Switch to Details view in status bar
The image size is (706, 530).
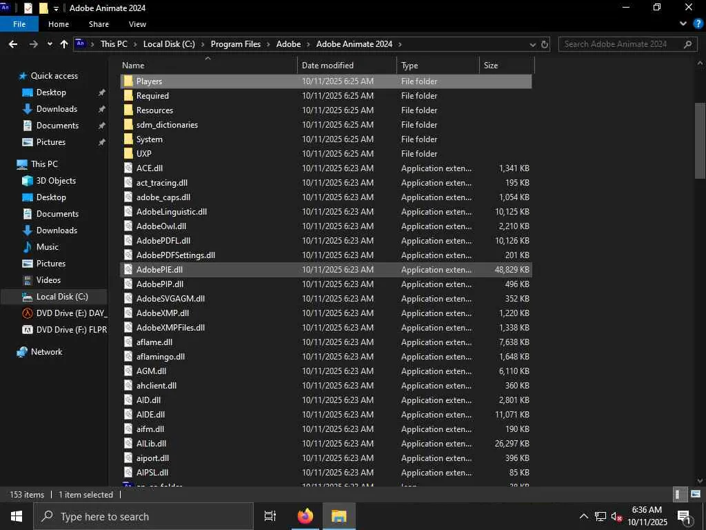click(x=678, y=494)
